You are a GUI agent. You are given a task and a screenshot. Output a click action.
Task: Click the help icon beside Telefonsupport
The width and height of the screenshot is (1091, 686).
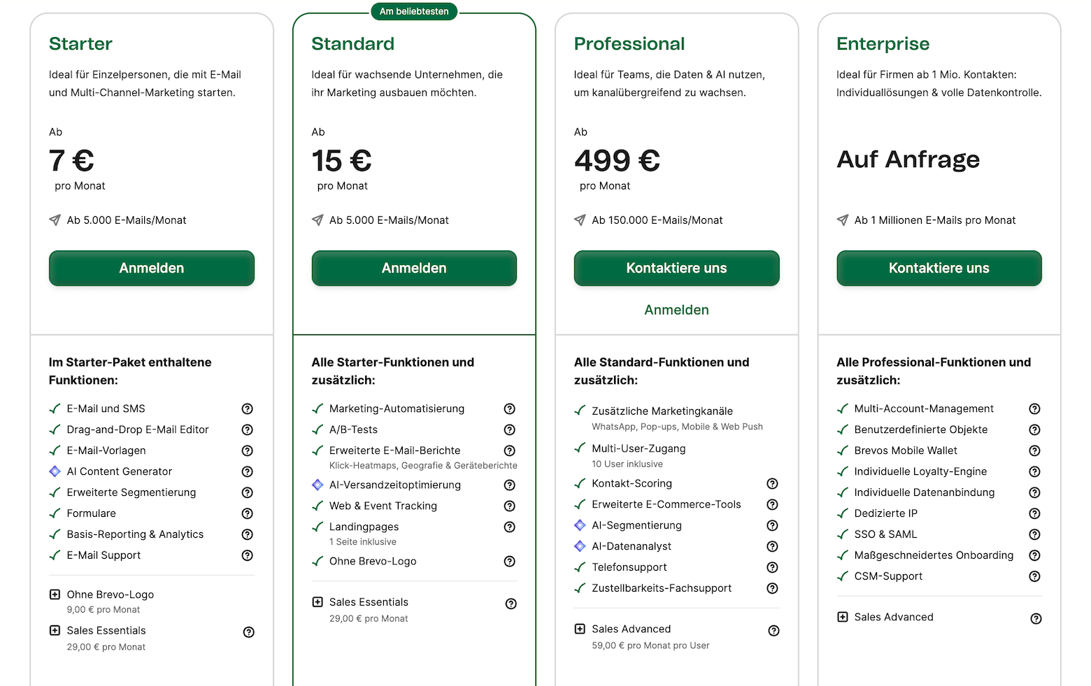772,567
